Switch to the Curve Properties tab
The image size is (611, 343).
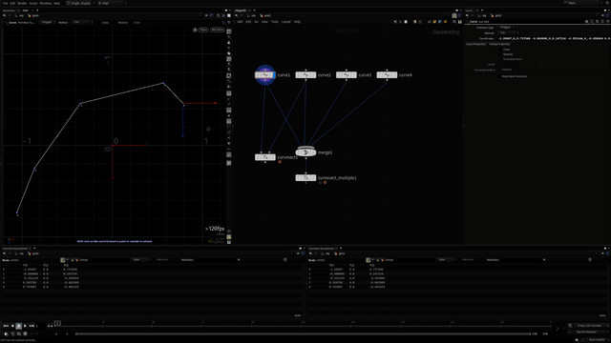point(475,45)
